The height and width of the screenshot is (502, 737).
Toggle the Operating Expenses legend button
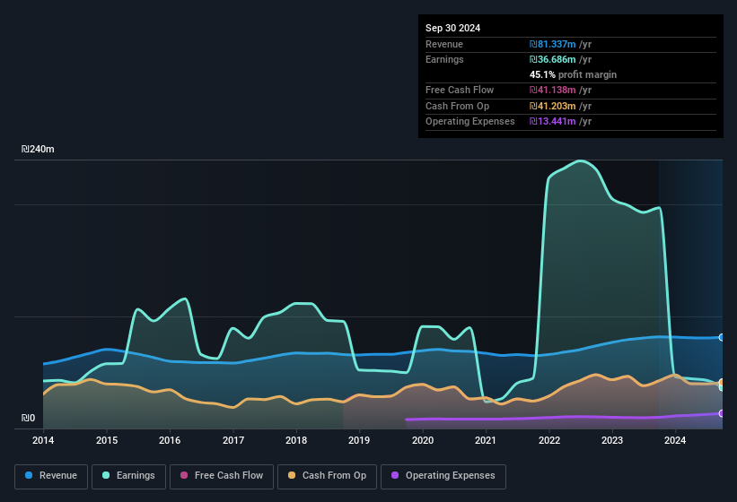click(x=443, y=476)
